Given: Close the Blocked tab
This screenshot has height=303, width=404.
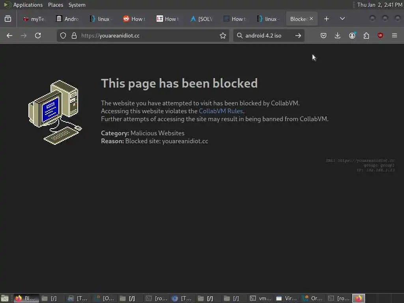Looking at the screenshot, I should tap(311, 19).
